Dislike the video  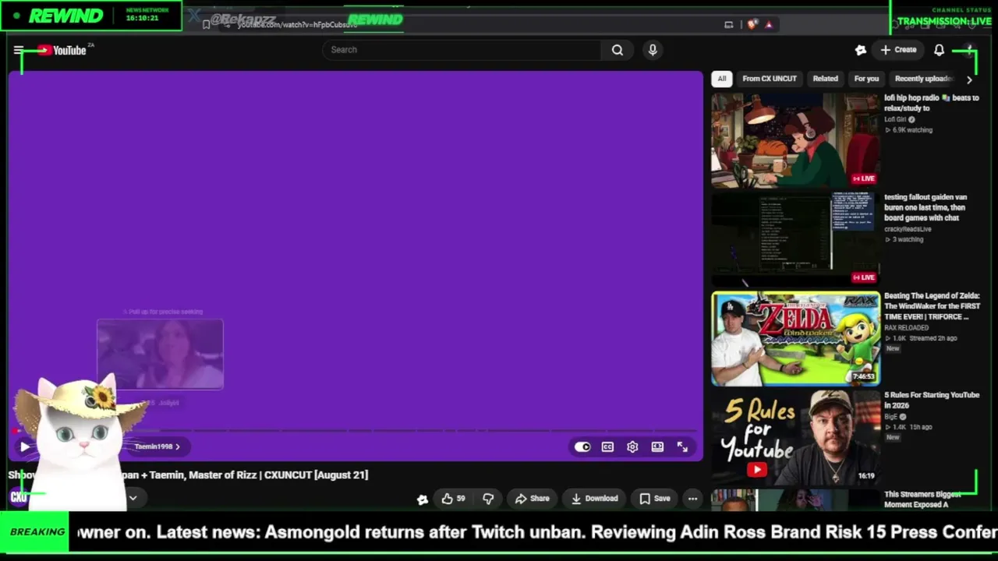[488, 499]
